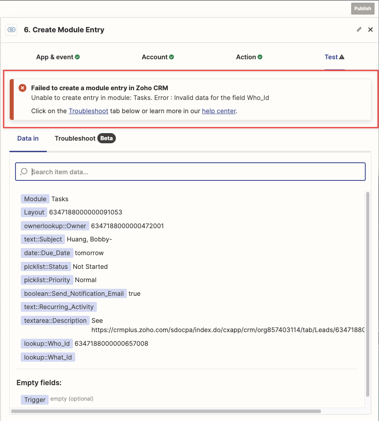The height and width of the screenshot is (421, 379).
Task: Click the subject value Huang, Bobby-
Action: tap(89, 239)
